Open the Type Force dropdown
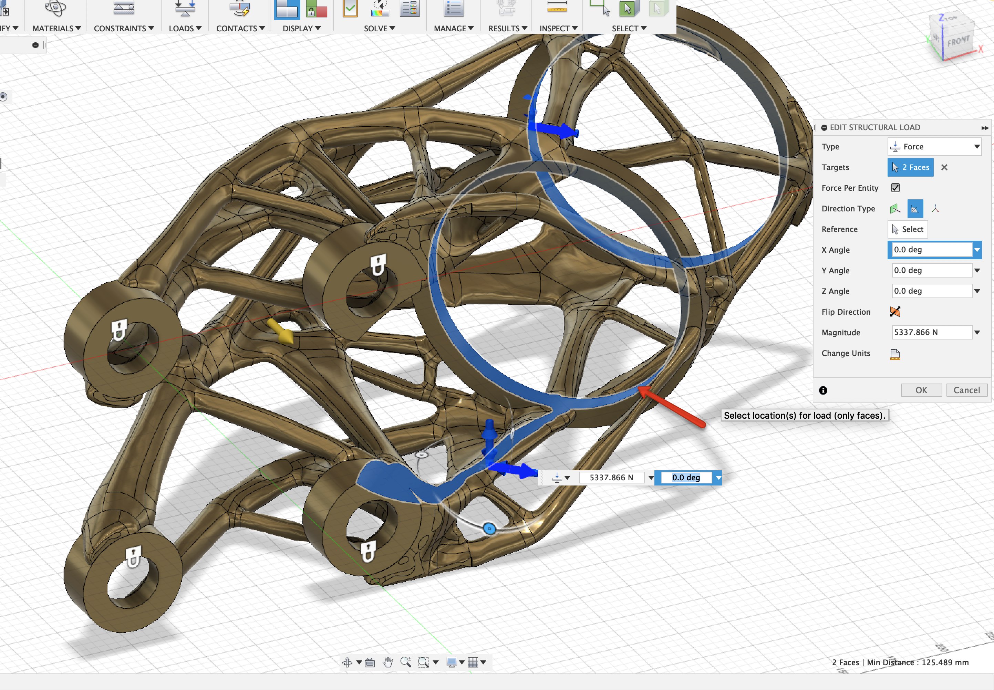The image size is (994, 690). (x=934, y=147)
